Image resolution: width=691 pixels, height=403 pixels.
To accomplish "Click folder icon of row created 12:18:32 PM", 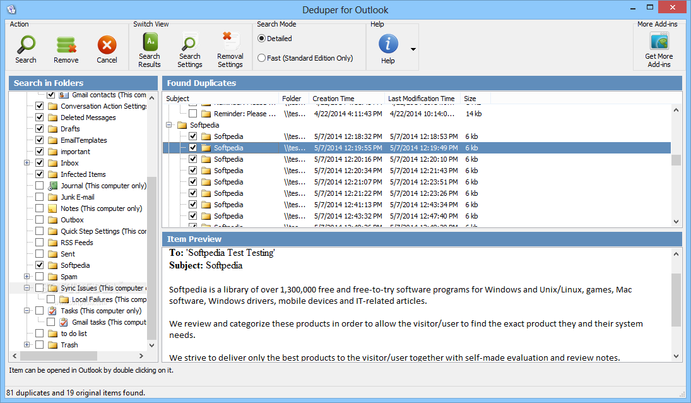I will (206, 136).
